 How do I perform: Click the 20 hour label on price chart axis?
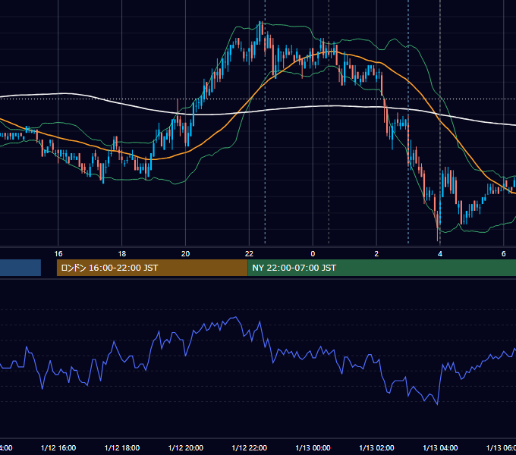coord(186,253)
